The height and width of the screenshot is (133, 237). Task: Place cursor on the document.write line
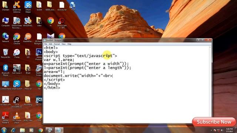tap(78, 76)
